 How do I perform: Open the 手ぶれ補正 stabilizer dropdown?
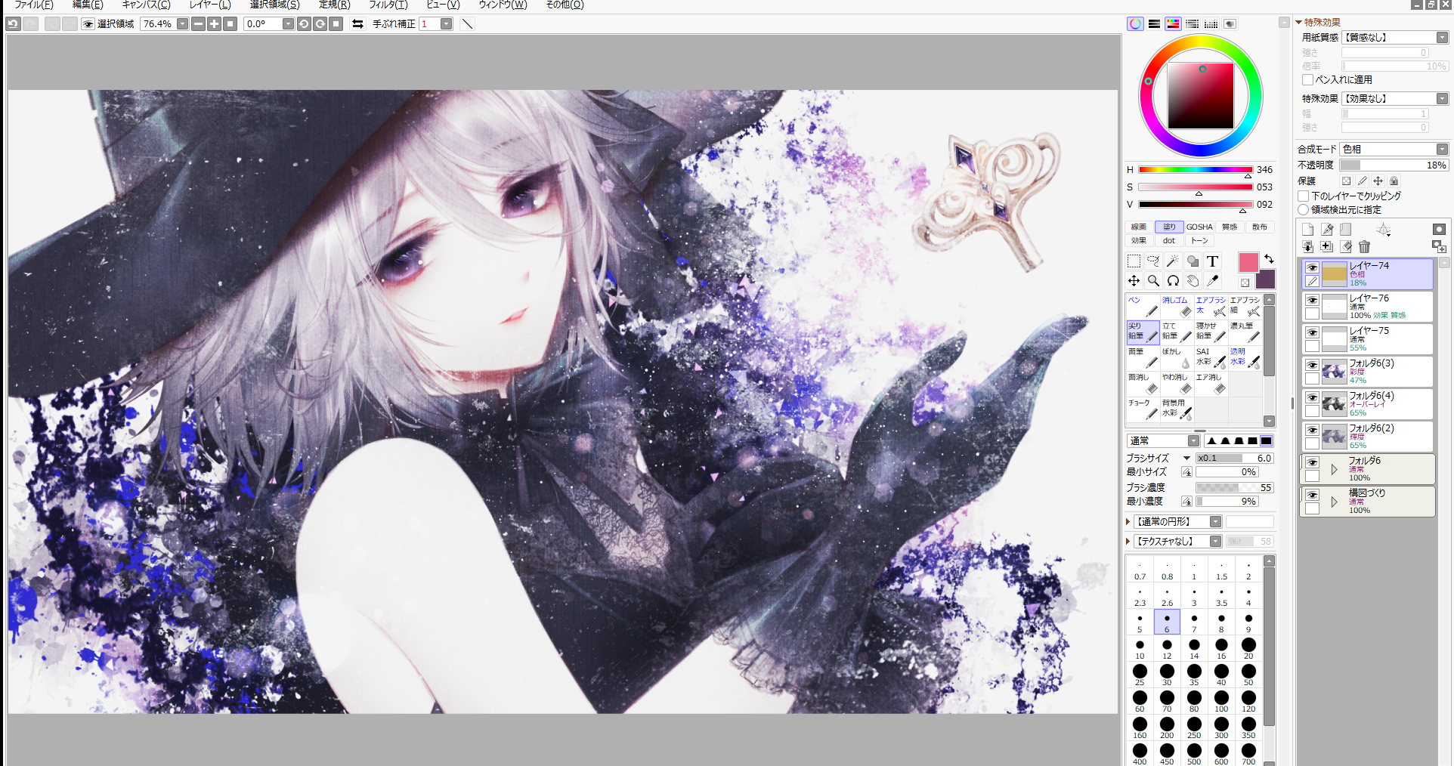coord(447,24)
